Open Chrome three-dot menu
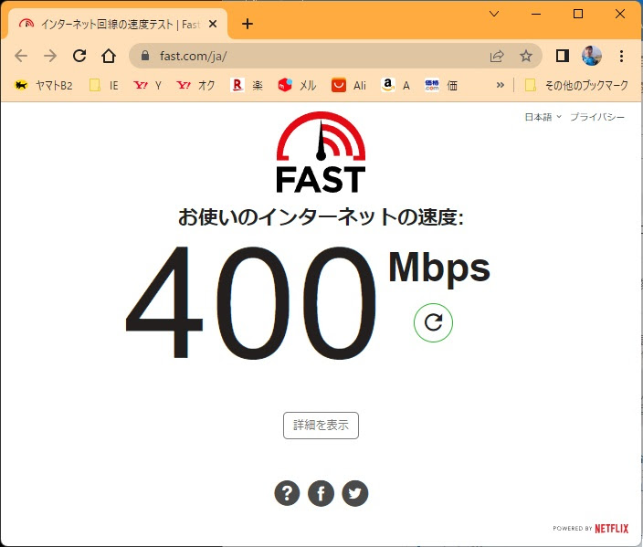Screen dimensions: 643x547 click(622, 56)
